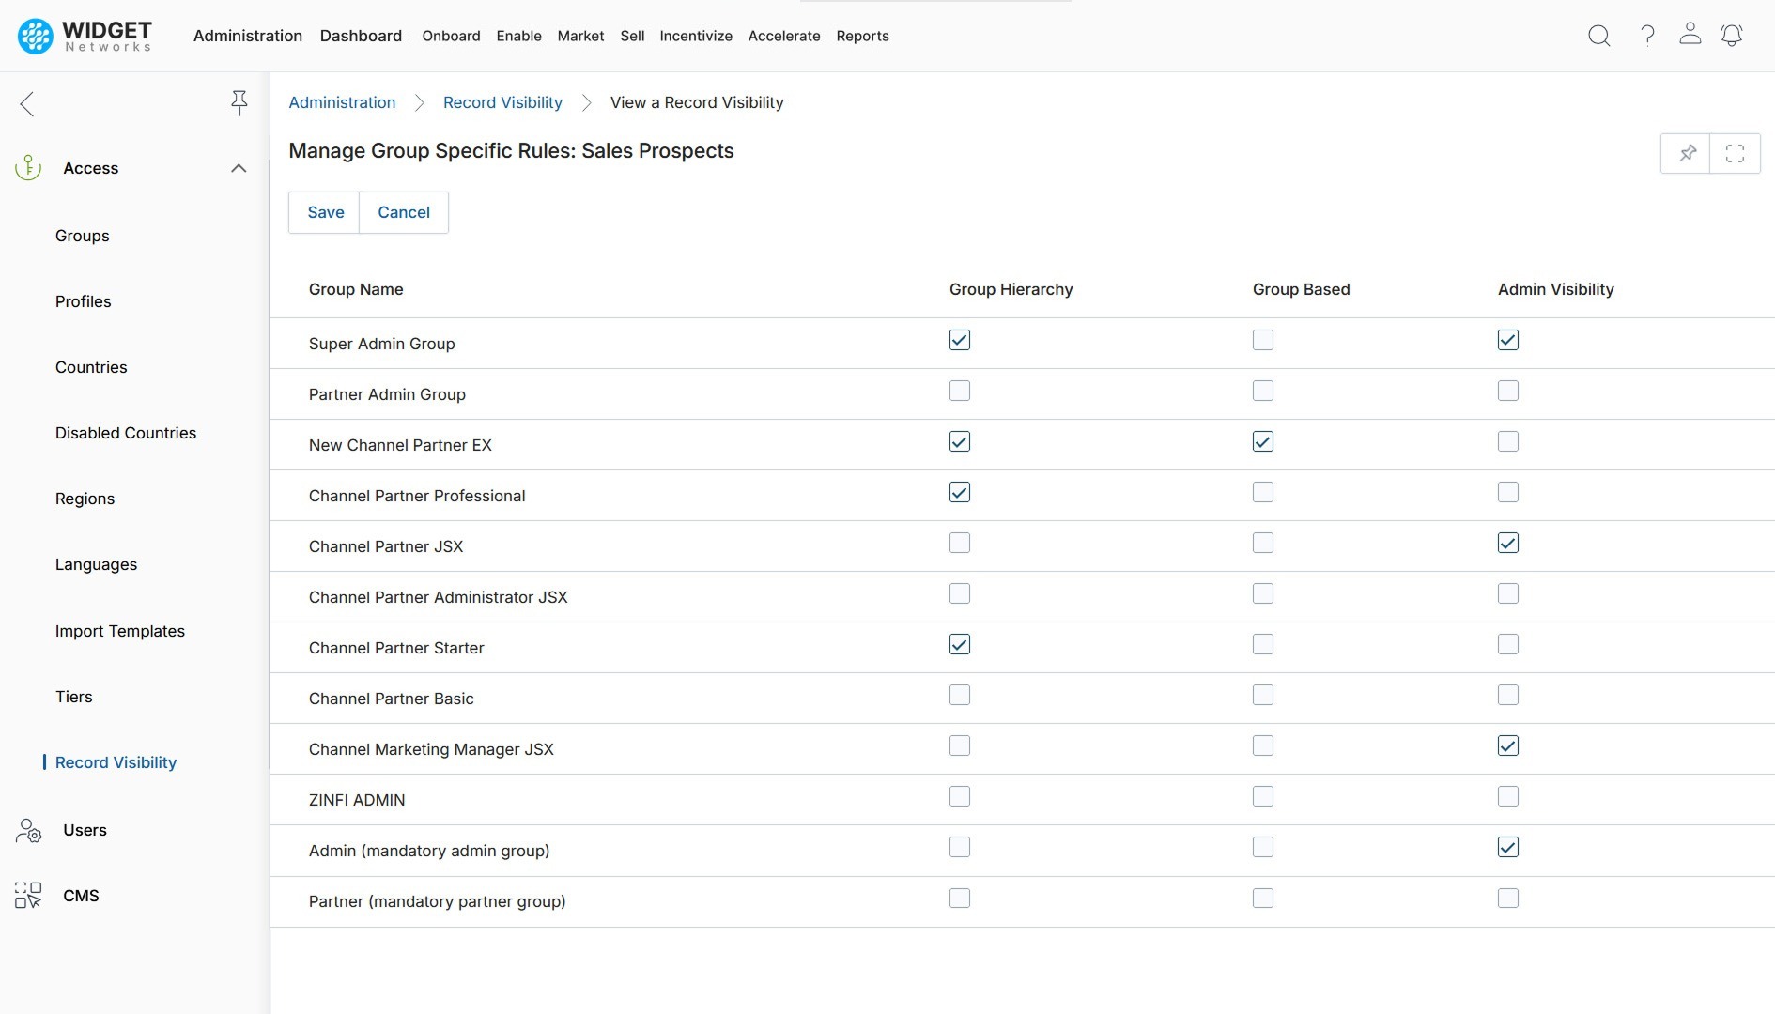The image size is (1775, 1014).
Task: Open the help icon
Action: click(1648, 36)
